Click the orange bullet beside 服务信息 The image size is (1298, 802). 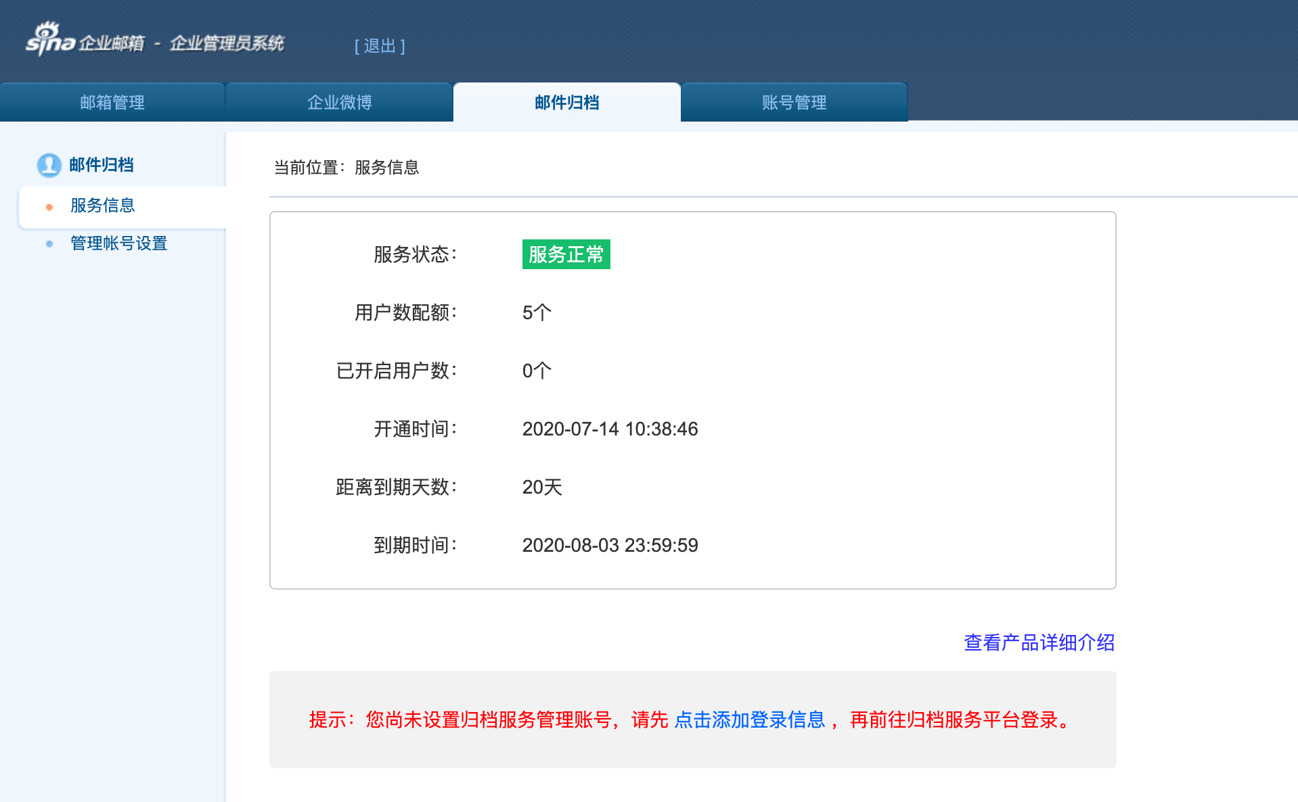coord(49,207)
